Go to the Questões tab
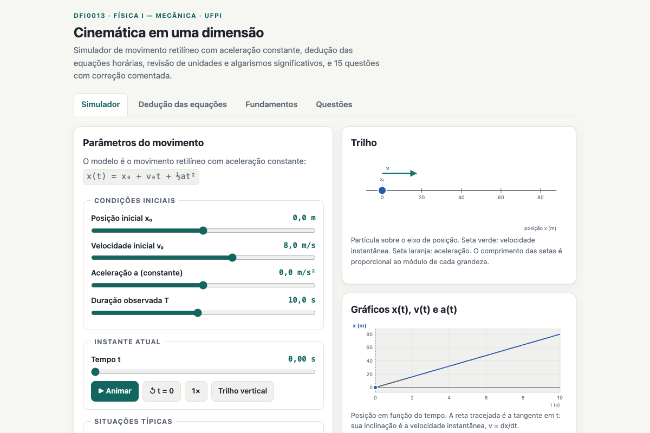Screen dimensions: 650x433 pos(334,104)
